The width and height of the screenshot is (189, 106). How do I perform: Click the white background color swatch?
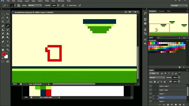click(x=6, y=57)
